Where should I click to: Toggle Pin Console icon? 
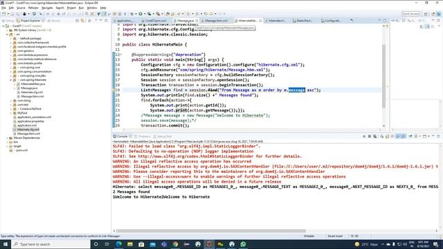click(410, 136)
